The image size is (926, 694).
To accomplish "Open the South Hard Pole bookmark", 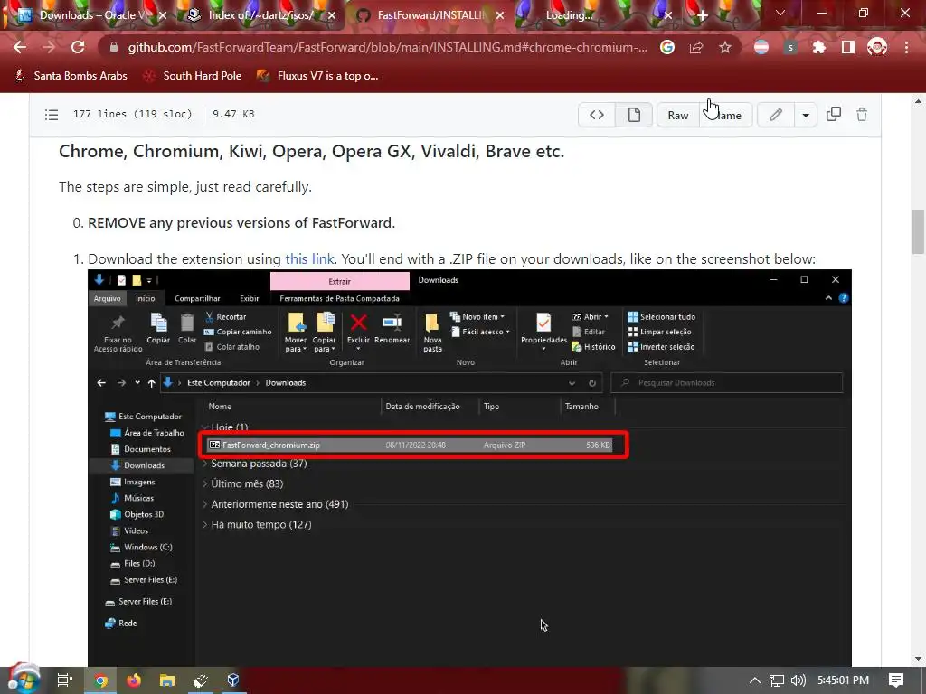I will [194, 76].
